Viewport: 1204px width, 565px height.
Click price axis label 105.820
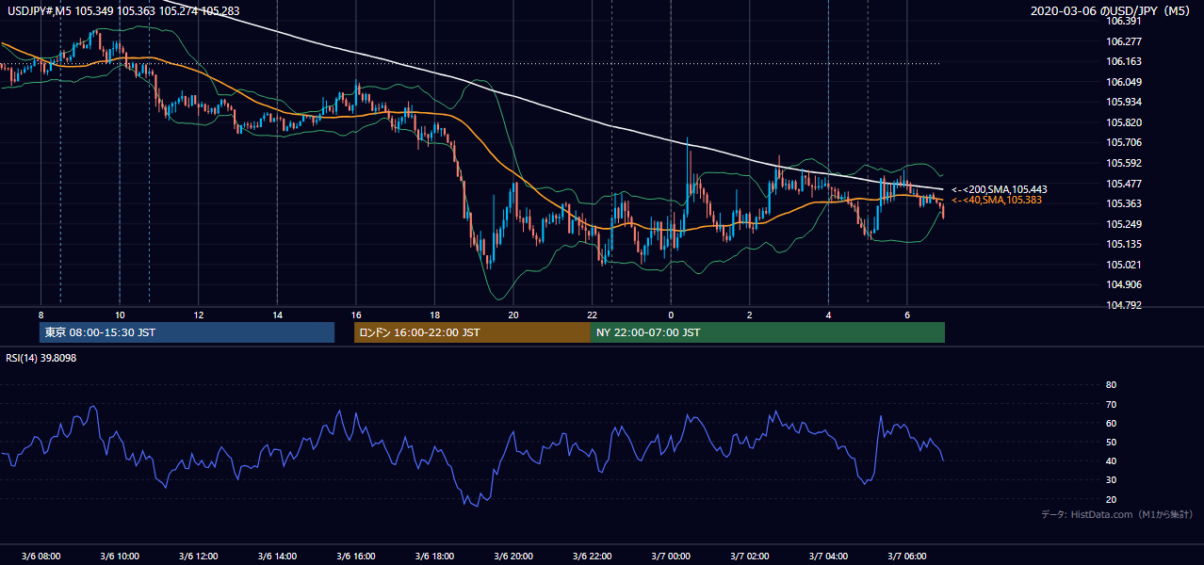tap(1124, 122)
